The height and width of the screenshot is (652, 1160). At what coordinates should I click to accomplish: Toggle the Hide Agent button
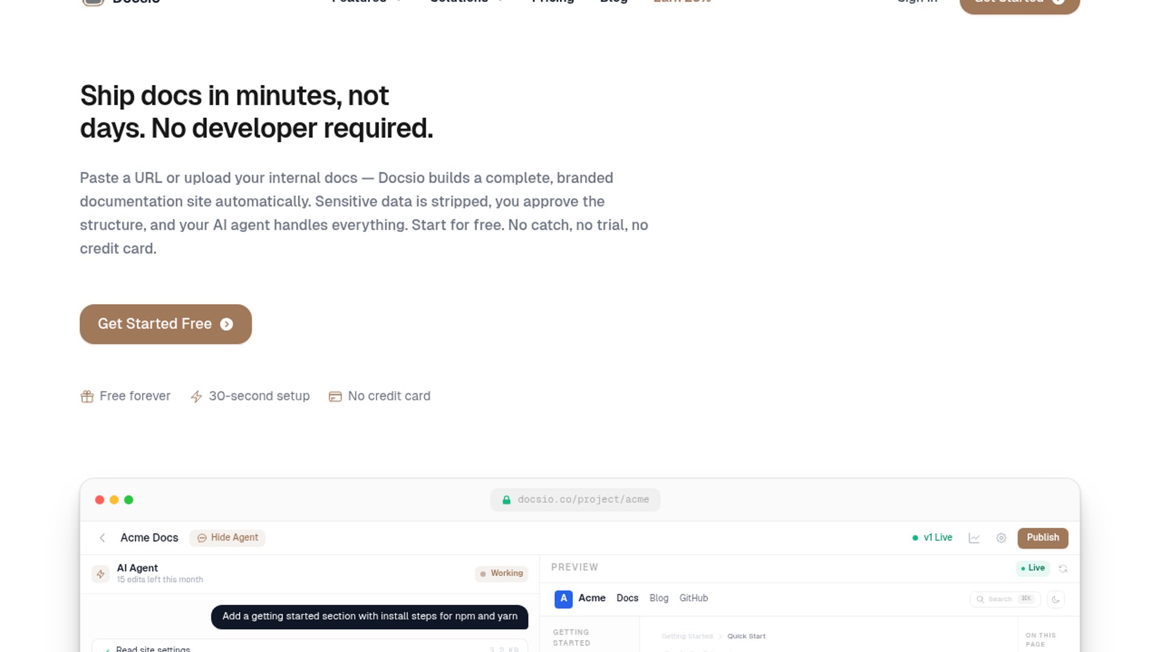pos(227,538)
